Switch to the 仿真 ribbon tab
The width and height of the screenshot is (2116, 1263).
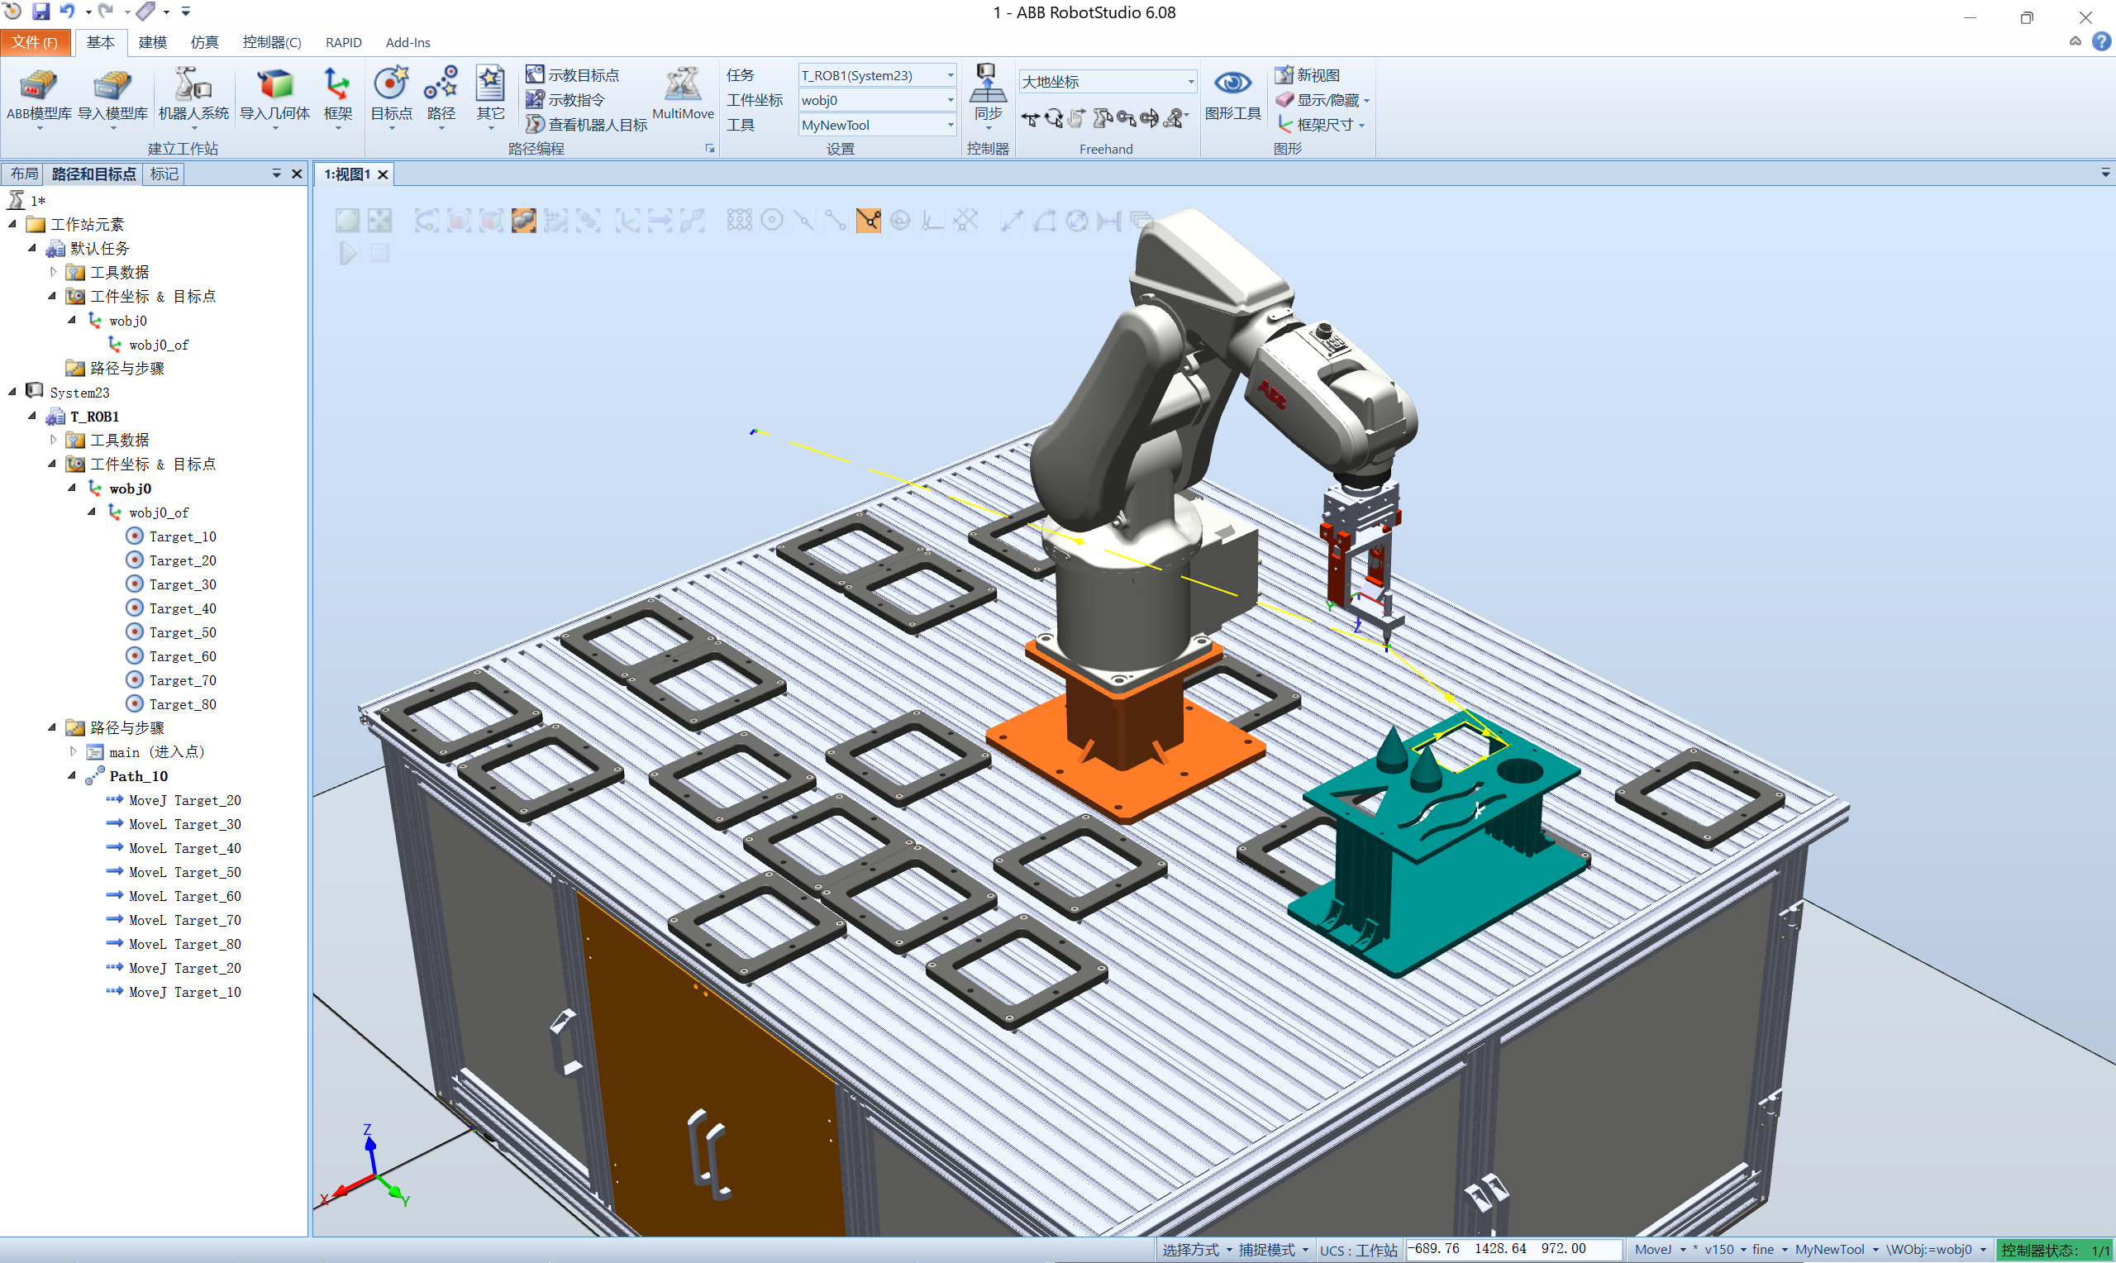[x=204, y=41]
